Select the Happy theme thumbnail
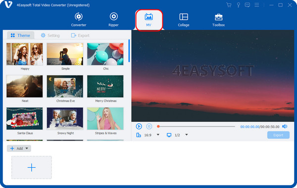 tap(25, 54)
